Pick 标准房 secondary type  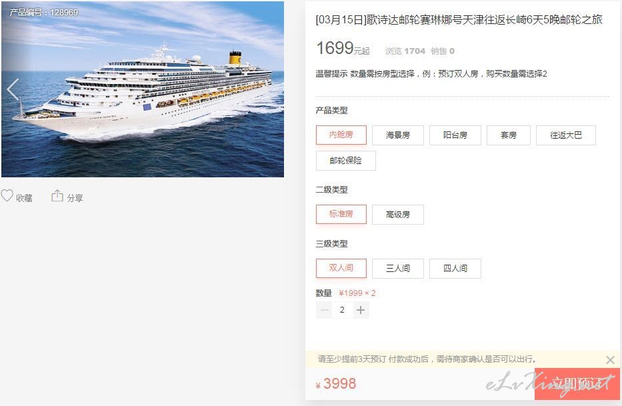pyautogui.click(x=341, y=214)
